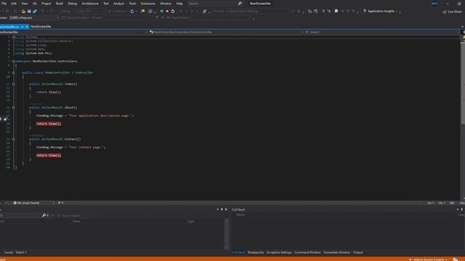465x261 pixels.
Task: Click the Break All pause debug icon
Action: click(x=161, y=11)
